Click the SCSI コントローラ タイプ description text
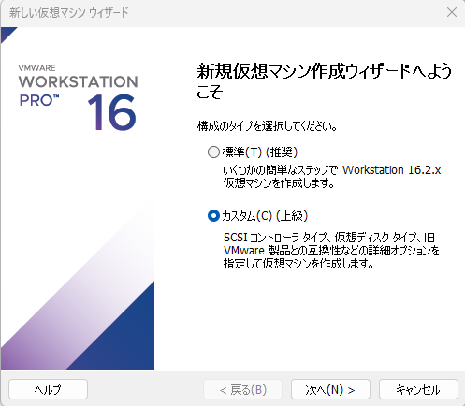 coord(331,251)
